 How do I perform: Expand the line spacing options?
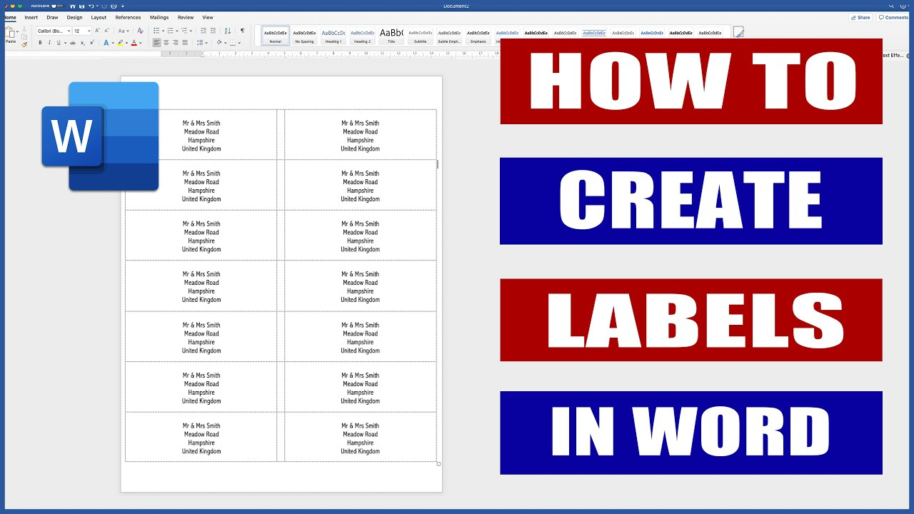(x=206, y=42)
